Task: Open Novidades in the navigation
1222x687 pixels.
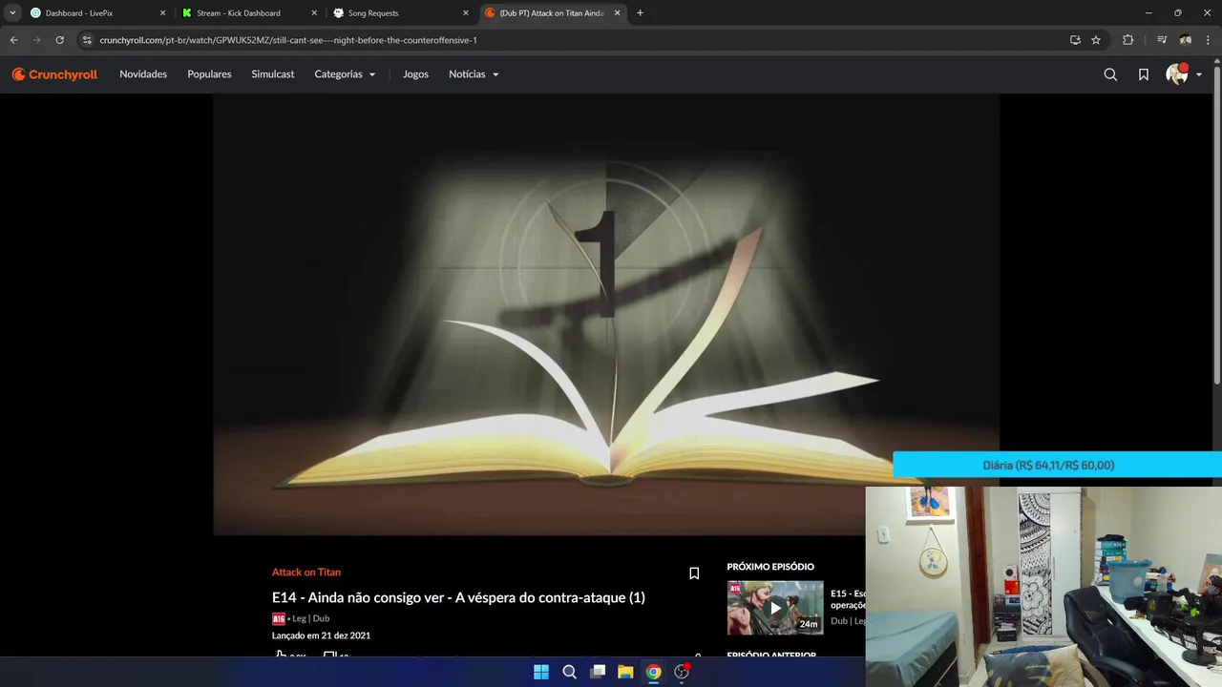Action: 143,74
